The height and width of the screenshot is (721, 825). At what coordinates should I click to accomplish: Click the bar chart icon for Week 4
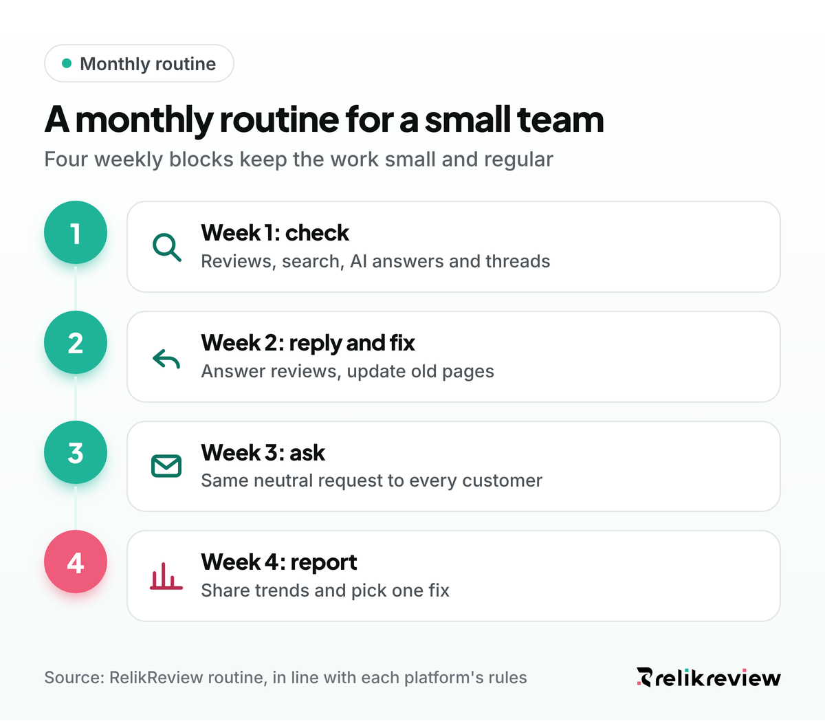click(166, 576)
